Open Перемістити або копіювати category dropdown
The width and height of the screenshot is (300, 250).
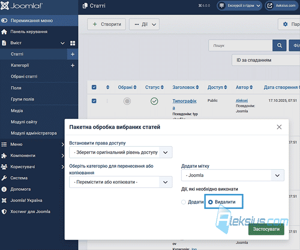[x=121, y=182]
